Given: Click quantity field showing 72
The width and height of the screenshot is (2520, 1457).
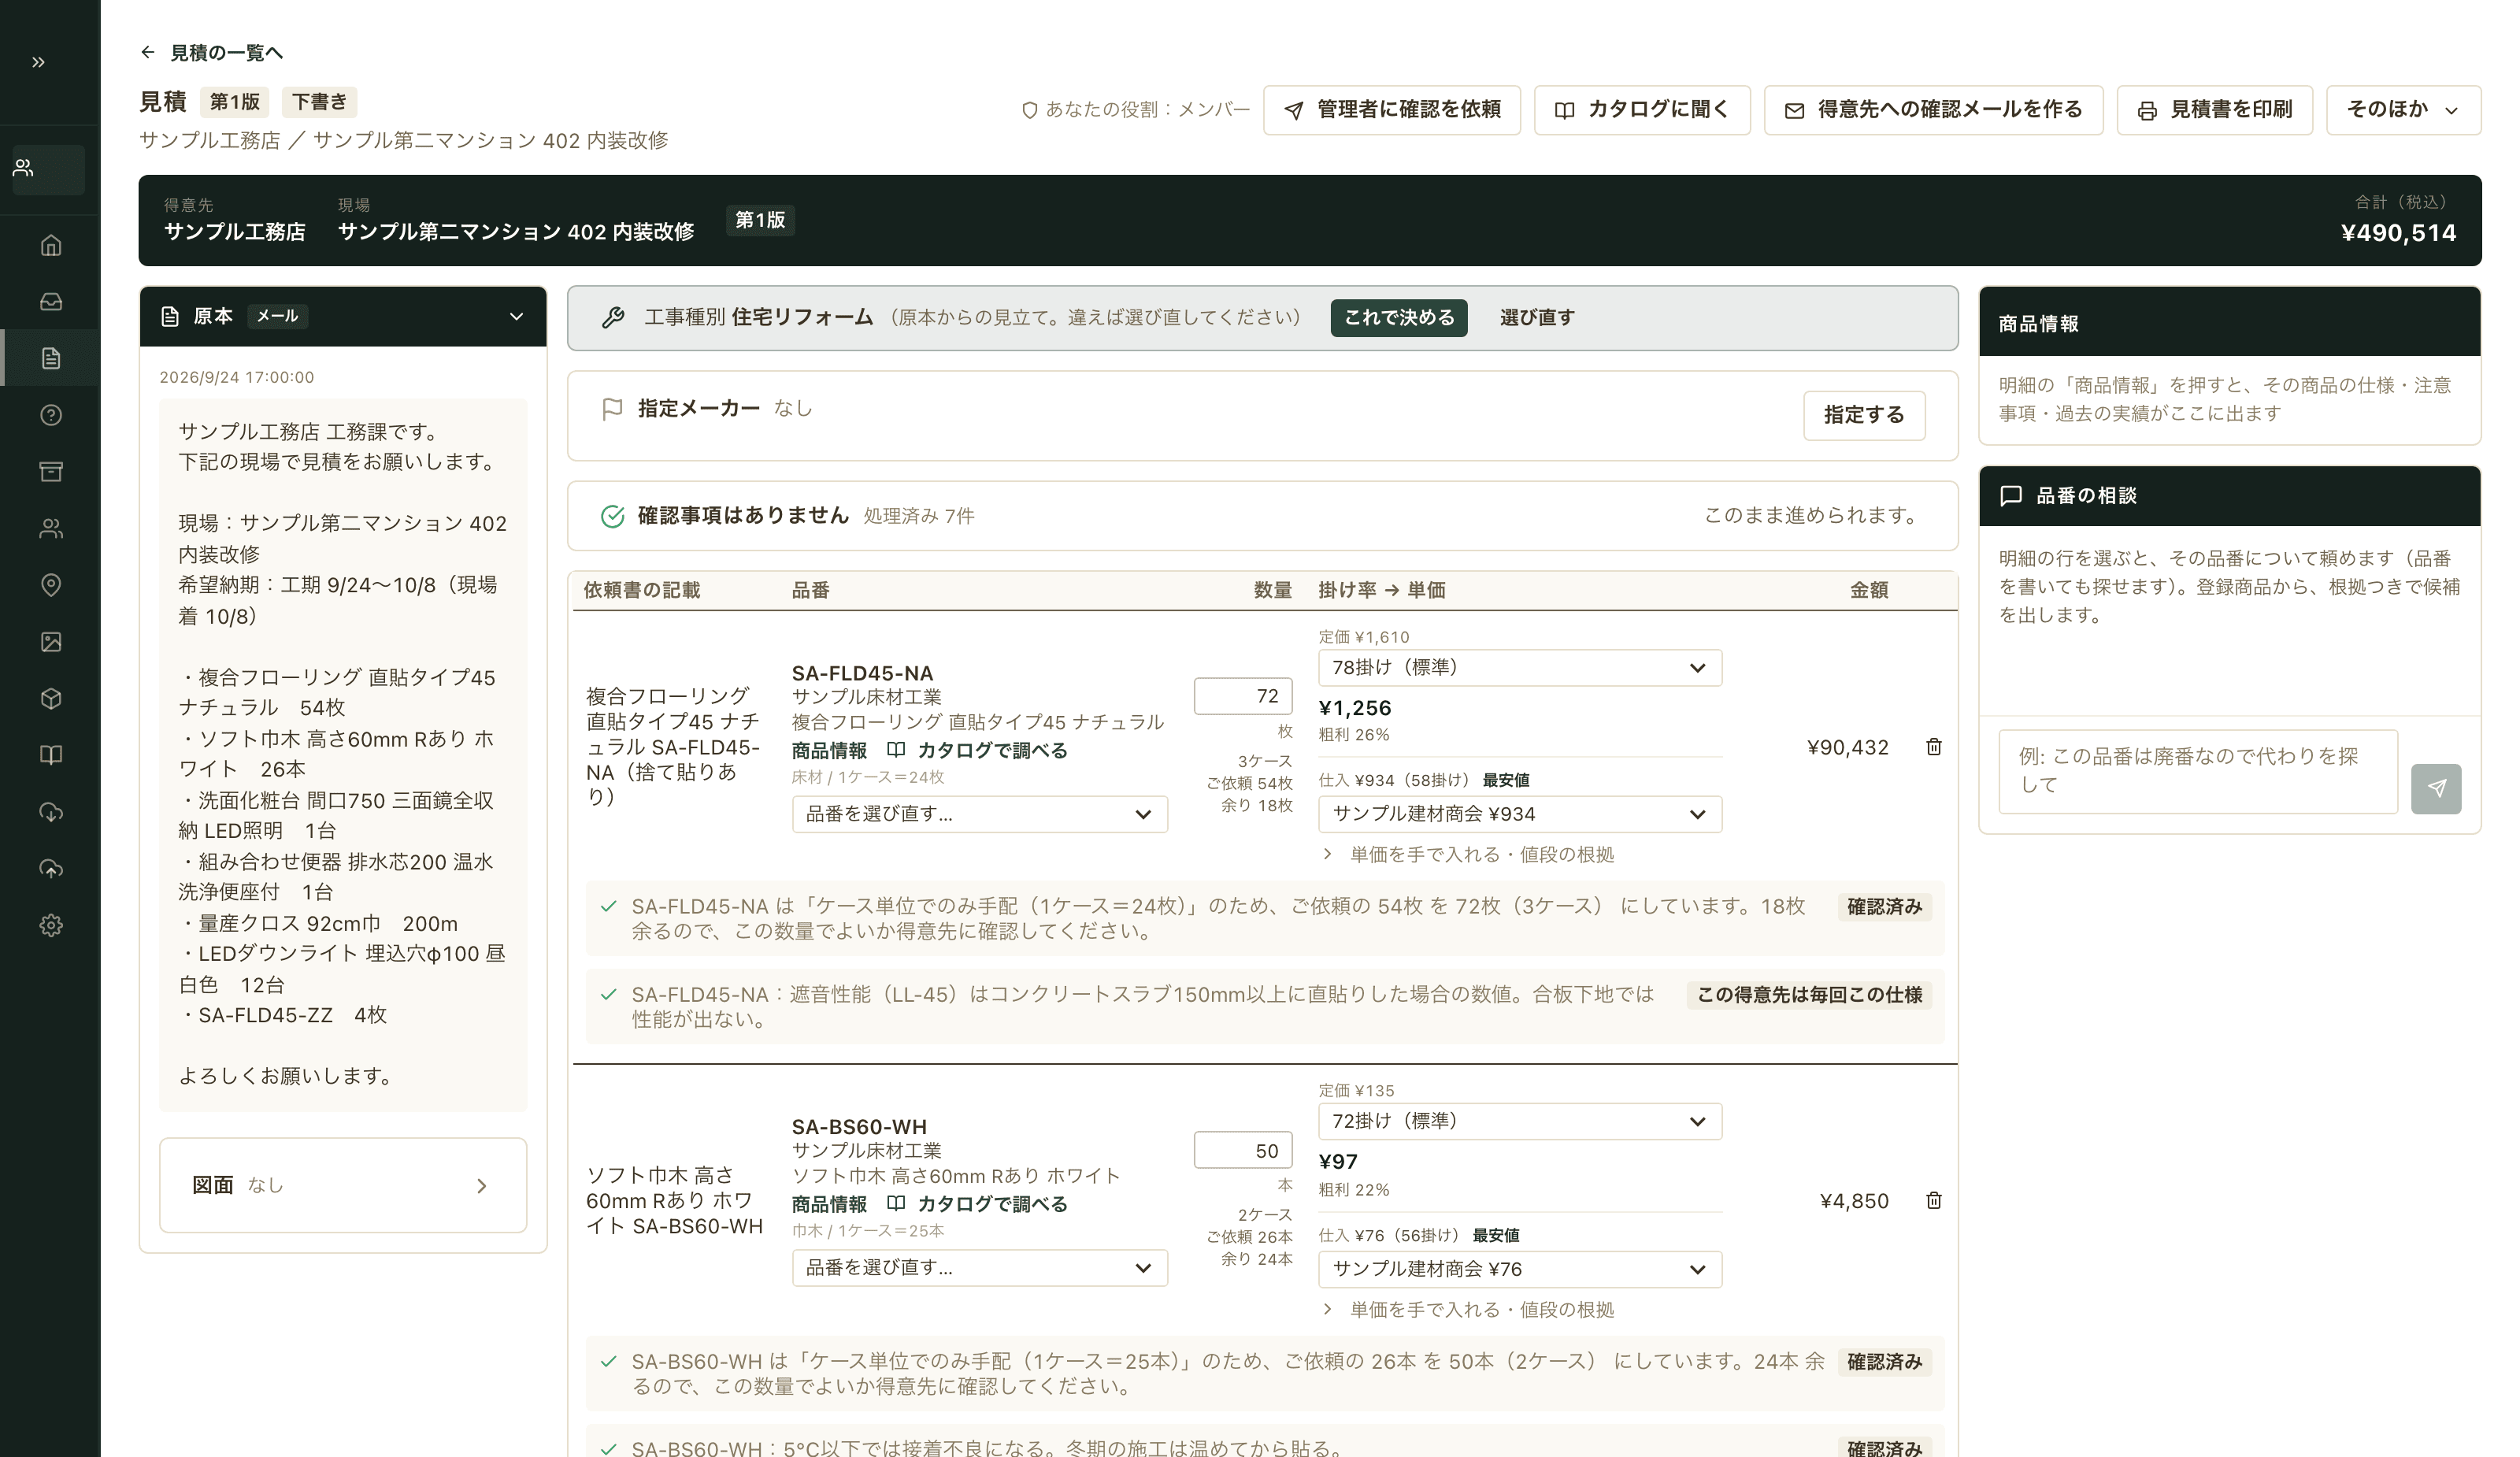Looking at the screenshot, I should point(1242,696).
